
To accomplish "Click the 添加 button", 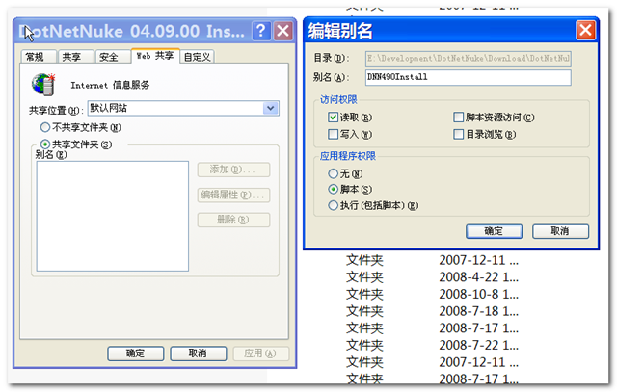I will [233, 170].
